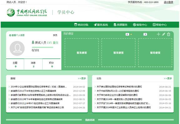Click the add note plus icon

(x=158, y=34)
